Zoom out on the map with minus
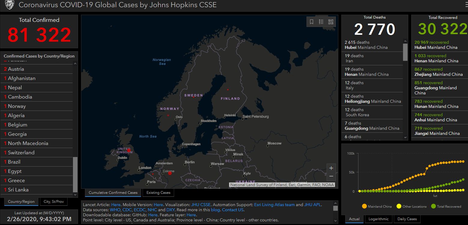Viewport: 468px width, 225px height. pyautogui.click(x=331, y=176)
